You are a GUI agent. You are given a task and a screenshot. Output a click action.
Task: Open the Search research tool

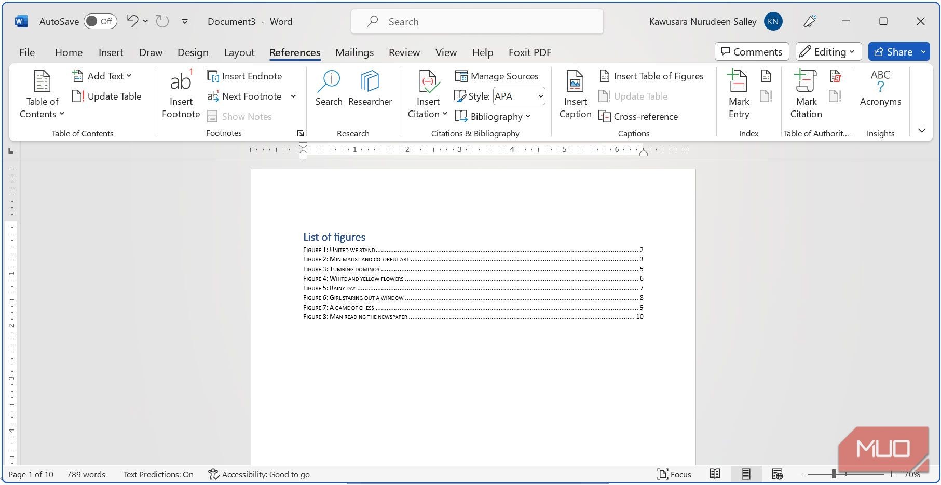coord(329,89)
